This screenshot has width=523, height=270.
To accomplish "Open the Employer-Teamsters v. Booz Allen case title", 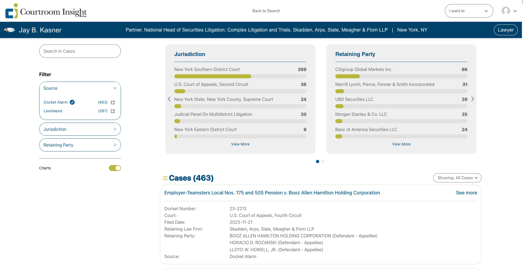I will click(x=272, y=193).
